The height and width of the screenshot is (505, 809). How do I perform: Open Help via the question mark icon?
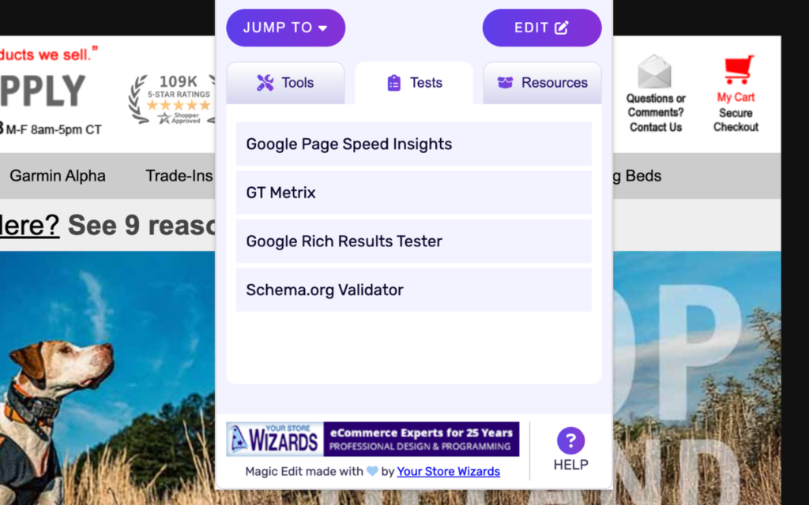[x=570, y=442]
